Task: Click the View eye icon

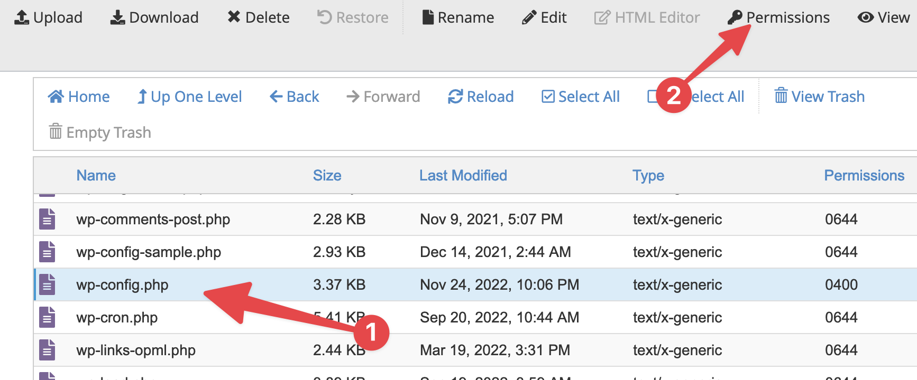Action: tap(866, 17)
